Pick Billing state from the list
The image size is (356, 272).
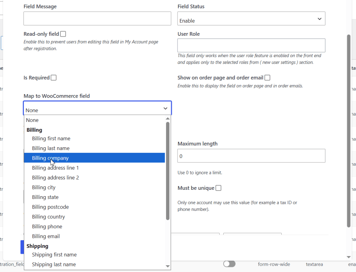pos(95,197)
